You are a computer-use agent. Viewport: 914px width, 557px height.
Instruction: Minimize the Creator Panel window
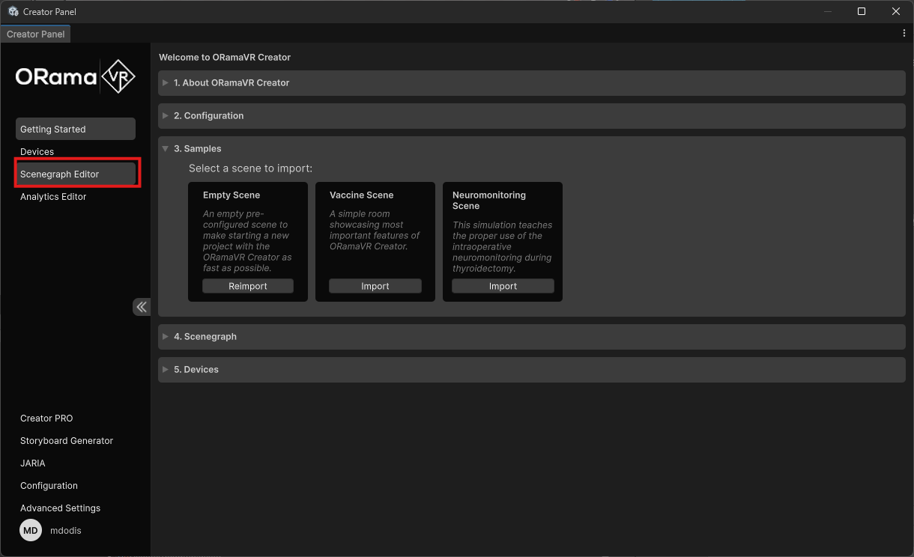(x=828, y=11)
